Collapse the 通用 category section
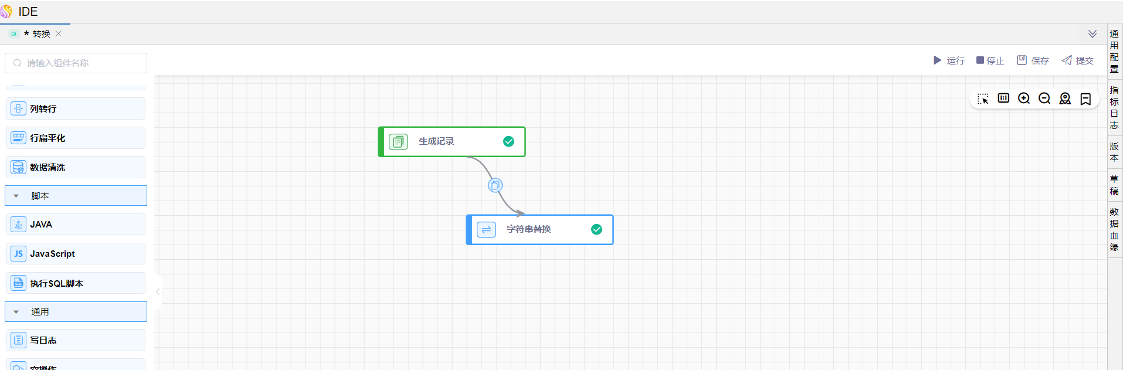The image size is (1123, 370). click(x=16, y=312)
